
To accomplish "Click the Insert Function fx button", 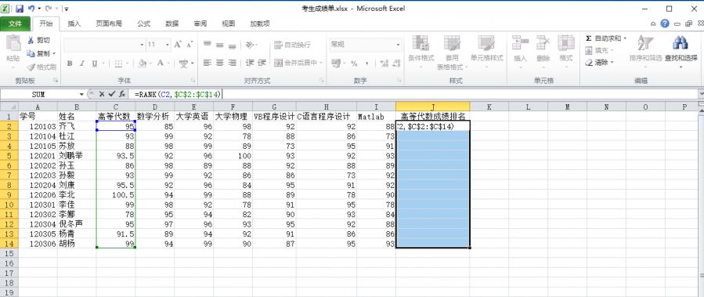I will pyautogui.click(x=121, y=94).
